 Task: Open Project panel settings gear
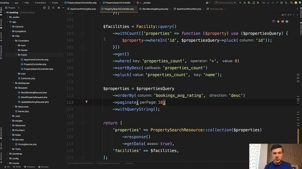pos(59,8)
